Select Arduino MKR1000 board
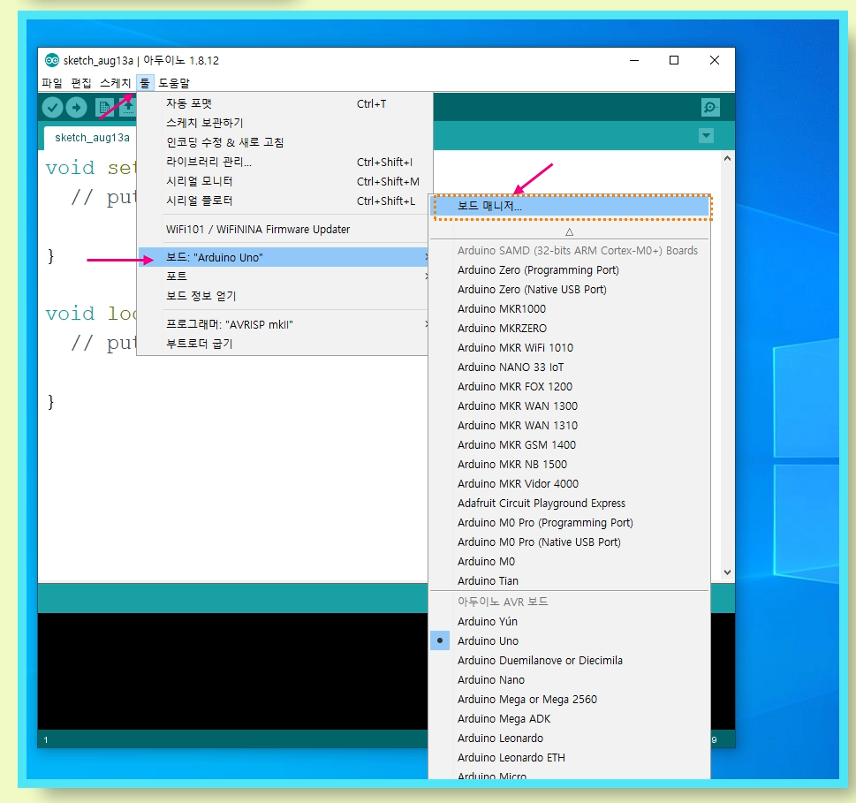 (x=570, y=309)
